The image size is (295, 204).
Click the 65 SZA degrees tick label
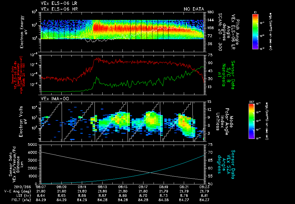[x=210, y=160]
